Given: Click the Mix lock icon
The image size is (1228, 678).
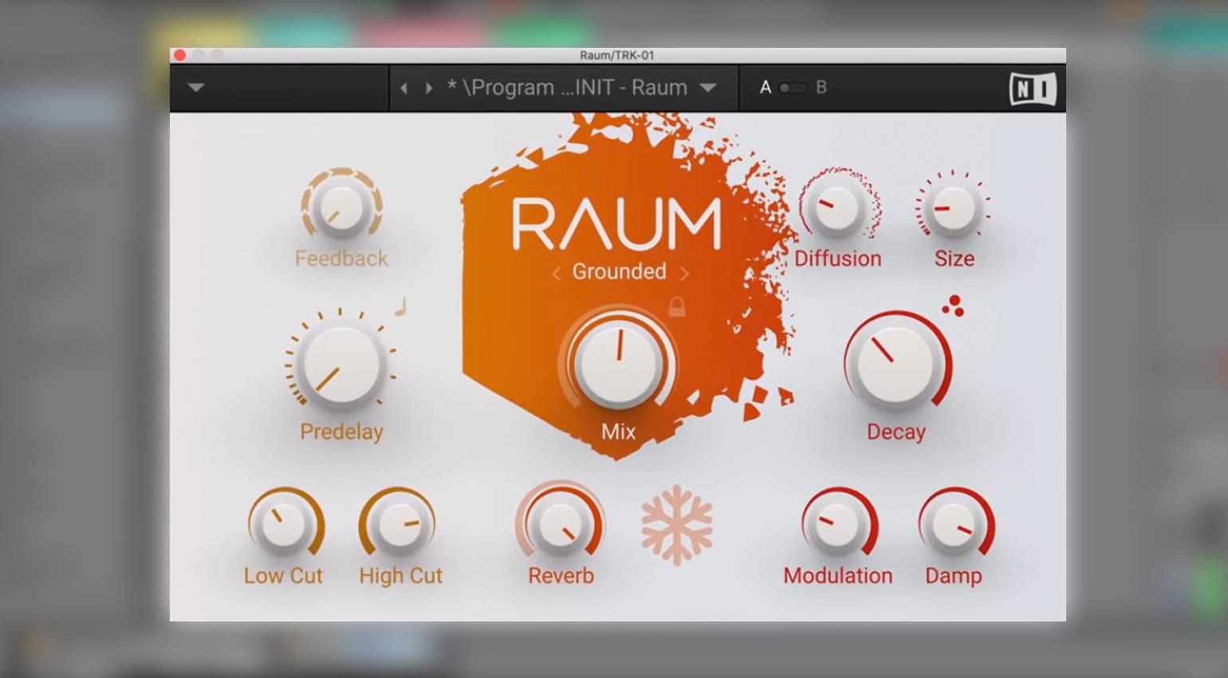Looking at the screenshot, I should (x=676, y=307).
